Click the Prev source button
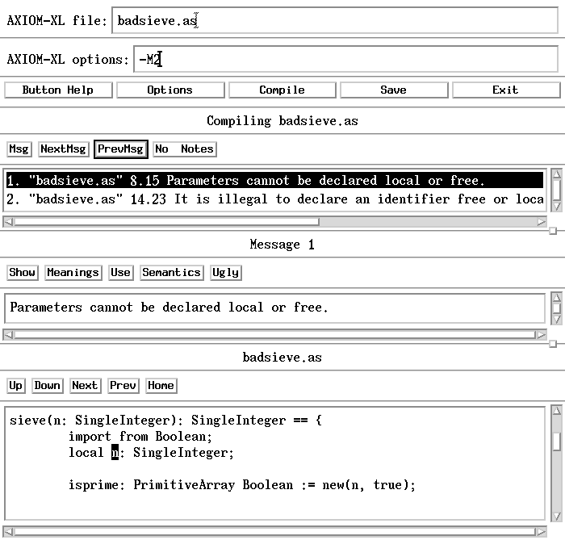This screenshot has width=565, height=540. click(x=123, y=386)
